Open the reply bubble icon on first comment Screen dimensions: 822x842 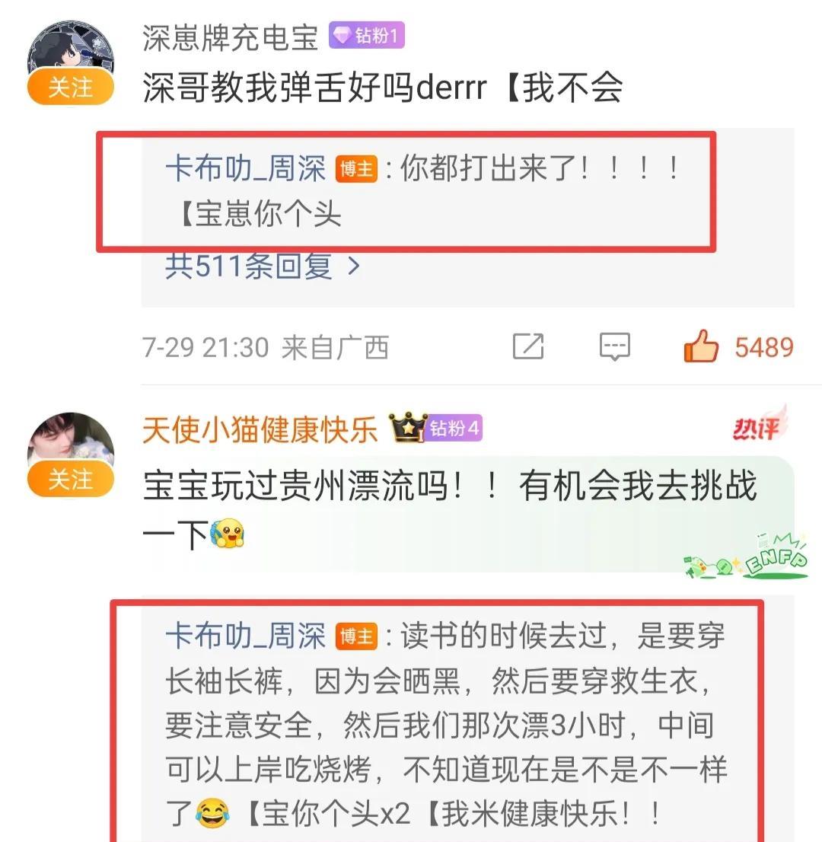point(615,346)
